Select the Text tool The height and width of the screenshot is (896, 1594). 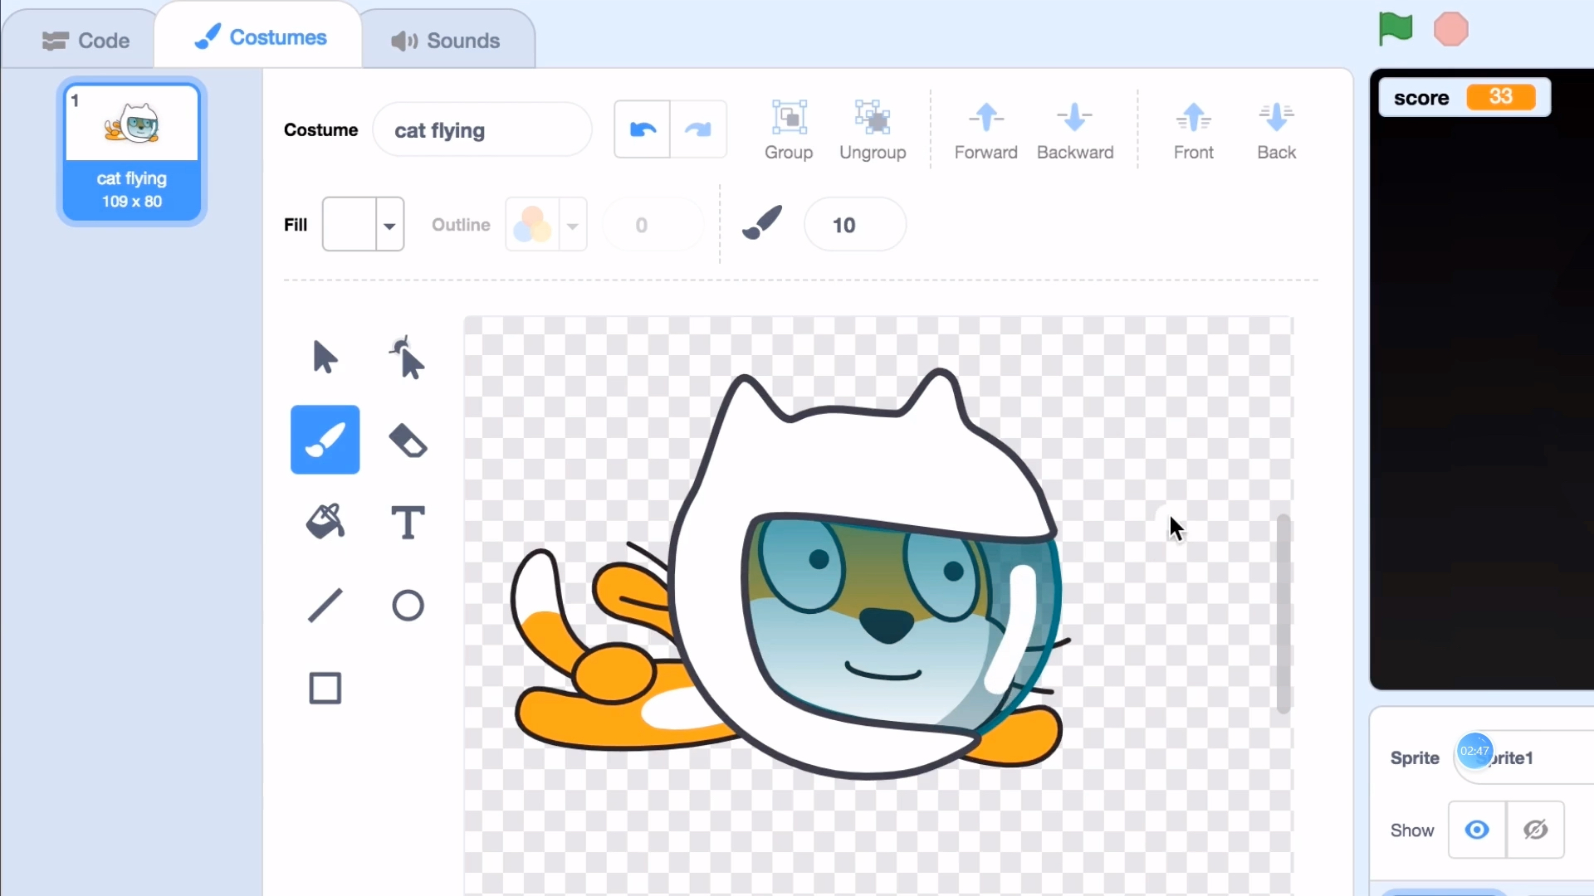point(408,523)
